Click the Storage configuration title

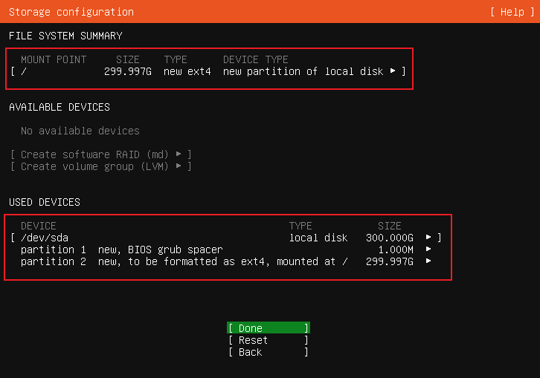coord(71,12)
